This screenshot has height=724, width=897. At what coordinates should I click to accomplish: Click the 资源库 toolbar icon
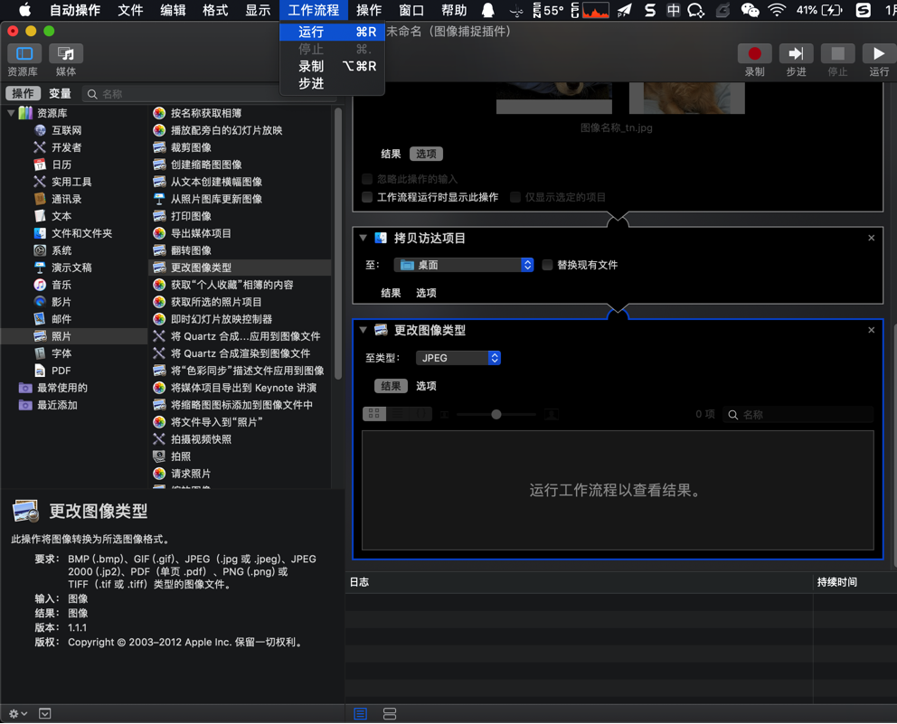pos(24,53)
